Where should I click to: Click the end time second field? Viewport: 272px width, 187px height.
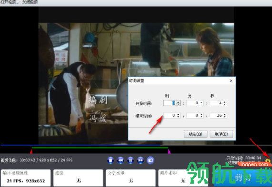point(216,115)
